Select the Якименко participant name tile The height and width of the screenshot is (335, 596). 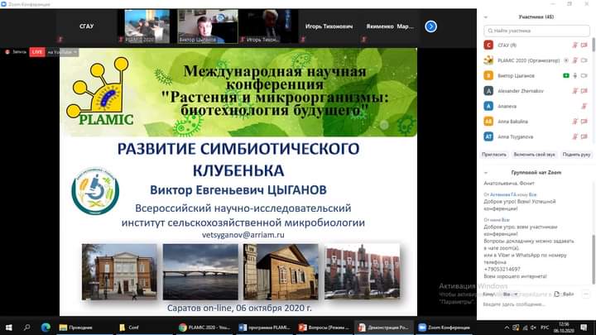(390, 26)
